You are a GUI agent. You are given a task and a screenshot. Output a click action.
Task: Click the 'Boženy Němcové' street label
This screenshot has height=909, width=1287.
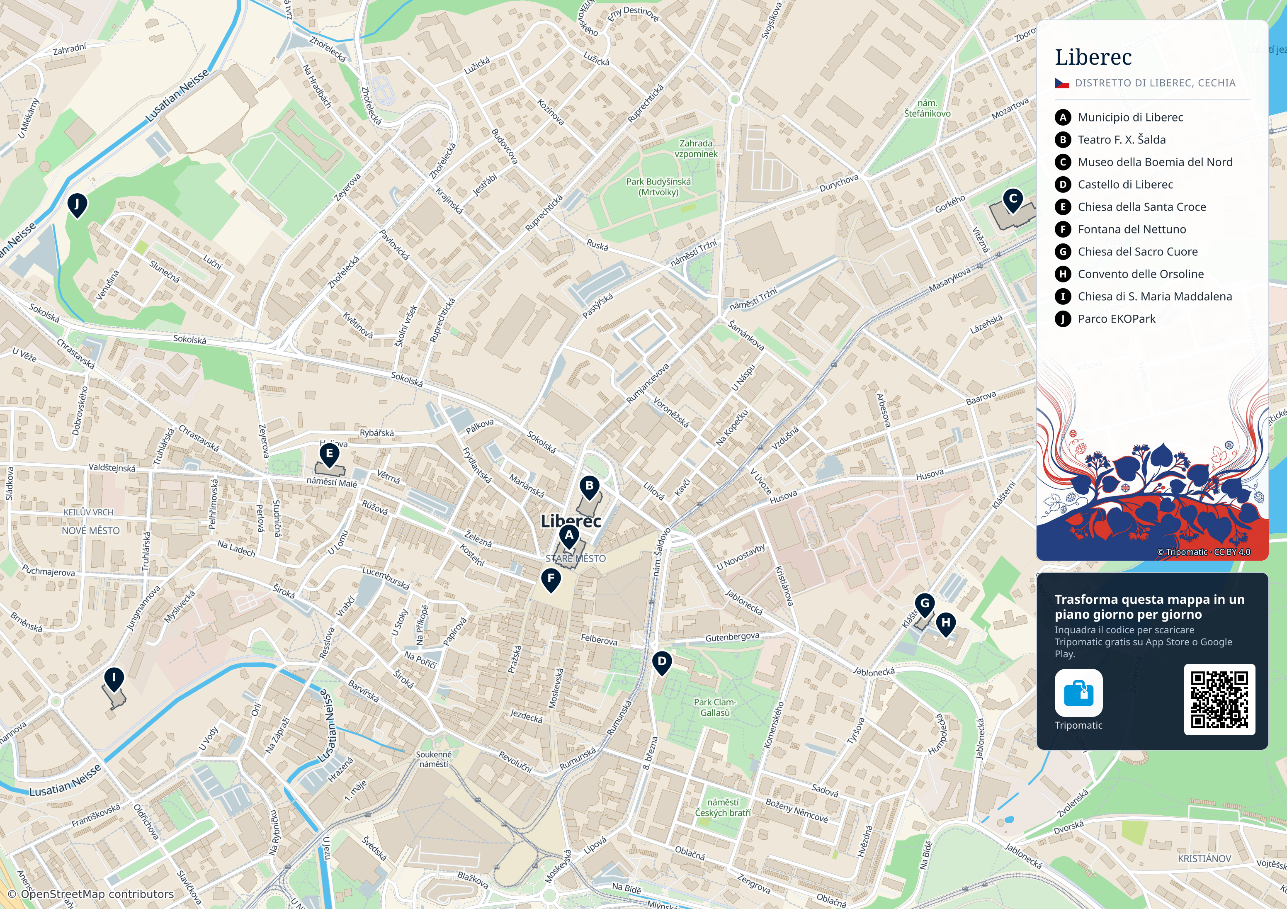click(x=796, y=811)
